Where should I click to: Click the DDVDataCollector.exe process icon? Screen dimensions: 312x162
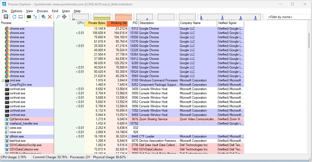pos(7,150)
